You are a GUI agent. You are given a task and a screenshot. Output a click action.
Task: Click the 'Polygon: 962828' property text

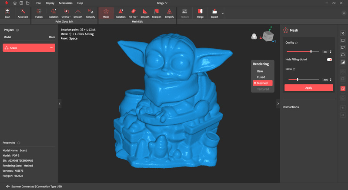pyautogui.click(x=13, y=176)
